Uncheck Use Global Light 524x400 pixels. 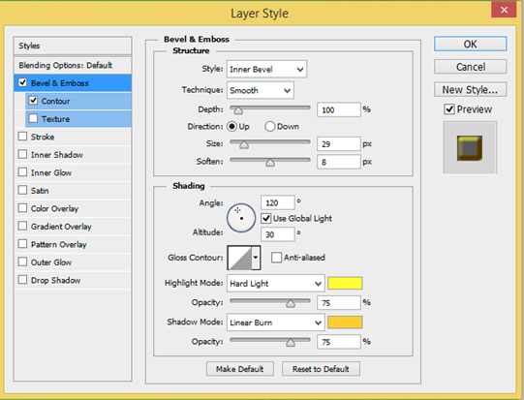(266, 219)
